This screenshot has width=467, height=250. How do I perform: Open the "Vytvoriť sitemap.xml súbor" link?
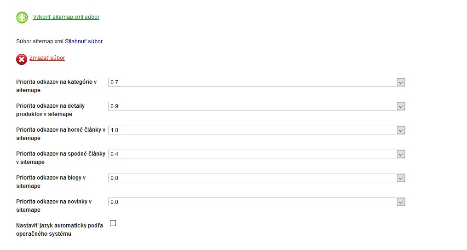(x=66, y=17)
